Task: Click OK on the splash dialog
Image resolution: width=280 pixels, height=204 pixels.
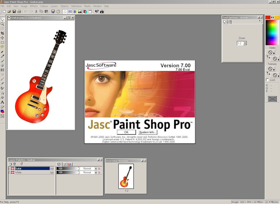Action: coord(126,132)
